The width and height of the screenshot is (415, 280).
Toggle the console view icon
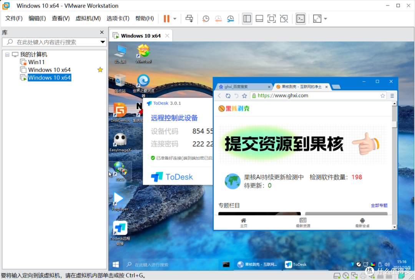pyautogui.click(x=300, y=18)
